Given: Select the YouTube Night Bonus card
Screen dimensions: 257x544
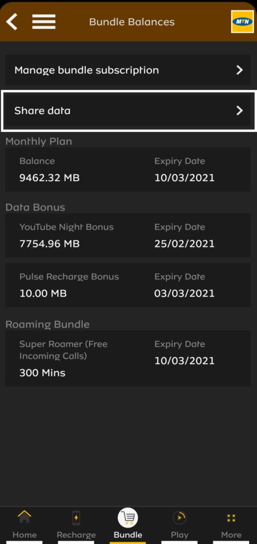Looking at the screenshot, I should pos(128,235).
